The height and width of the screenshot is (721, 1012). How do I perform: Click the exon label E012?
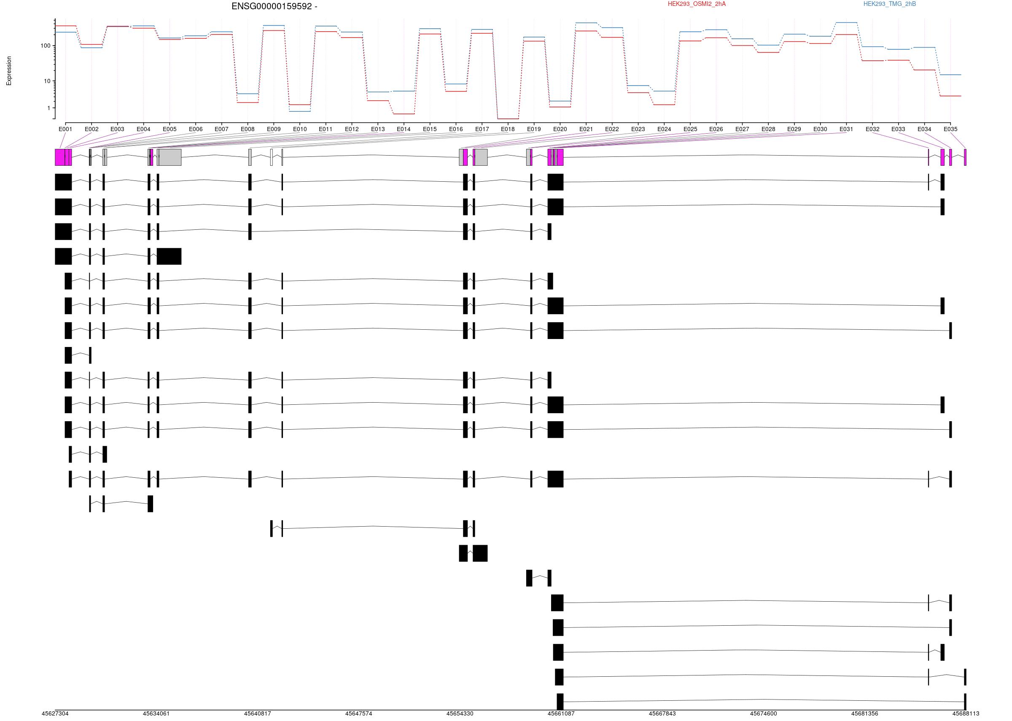[352, 129]
